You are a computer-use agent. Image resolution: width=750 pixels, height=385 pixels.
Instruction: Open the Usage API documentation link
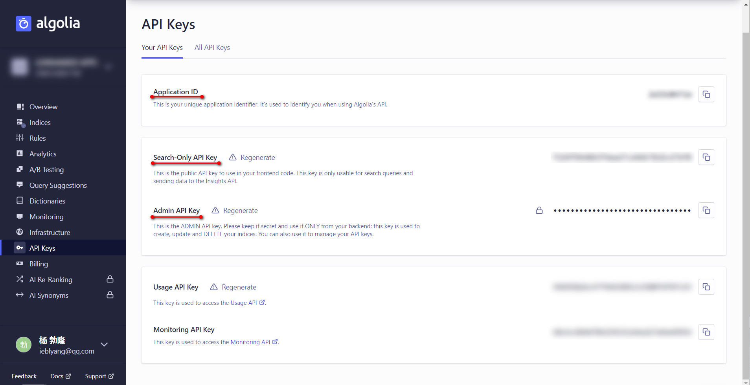[x=247, y=303]
